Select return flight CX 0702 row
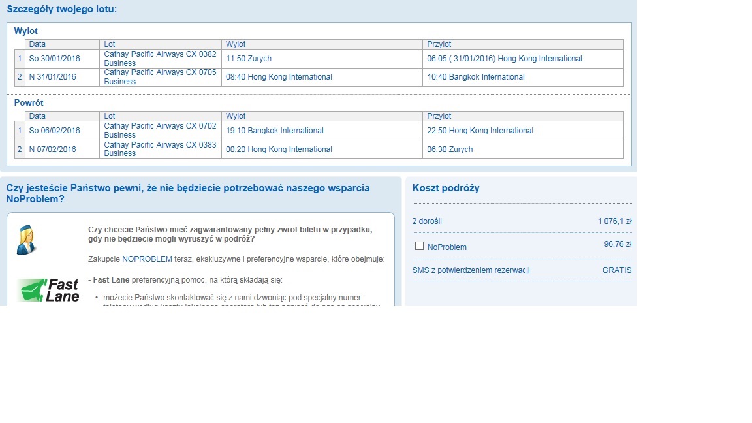Screen dimensions: 752x423 tap(319, 131)
